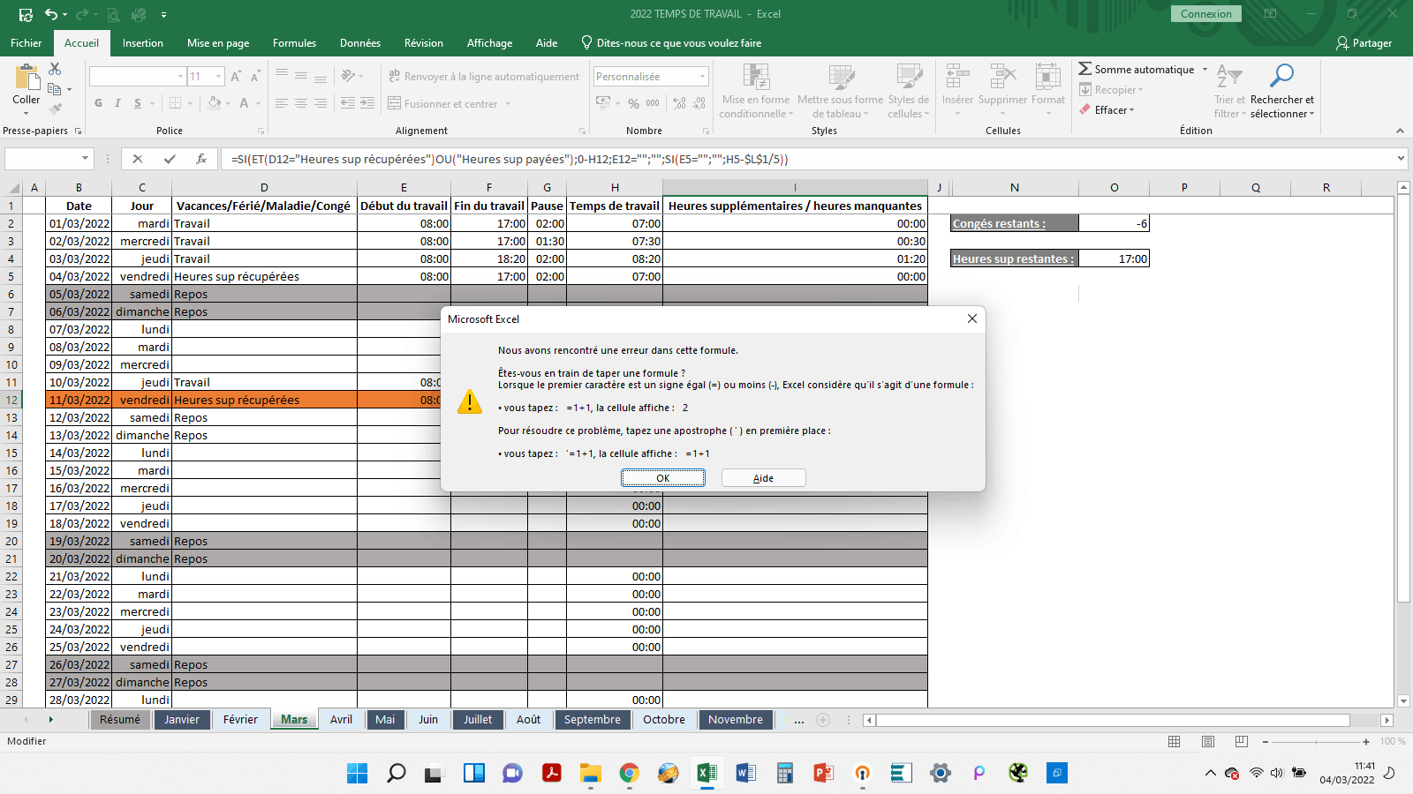Screen dimensions: 1413x794
Task: Click the Coller paste icon
Action: (x=26, y=79)
